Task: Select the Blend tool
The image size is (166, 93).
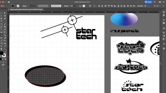Action: [x=5, y=41]
